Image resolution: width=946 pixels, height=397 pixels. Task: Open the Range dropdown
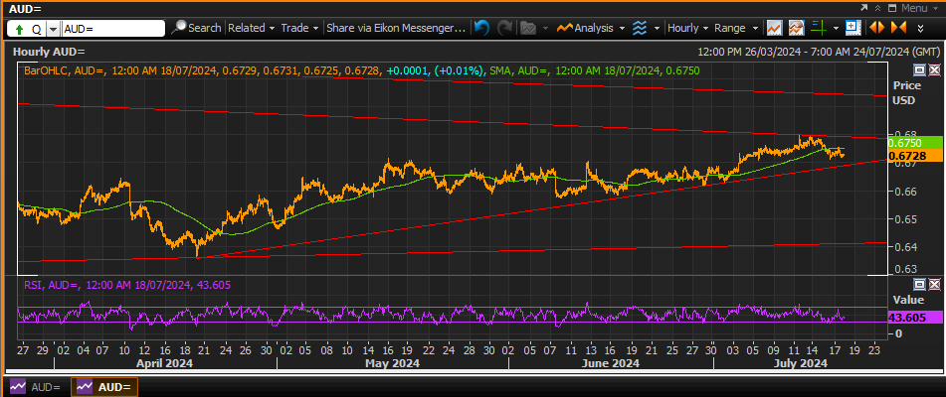pyautogui.click(x=736, y=28)
